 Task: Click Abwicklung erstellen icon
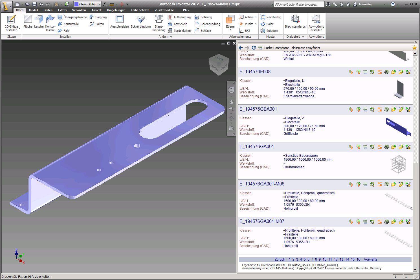click(x=316, y=23)
